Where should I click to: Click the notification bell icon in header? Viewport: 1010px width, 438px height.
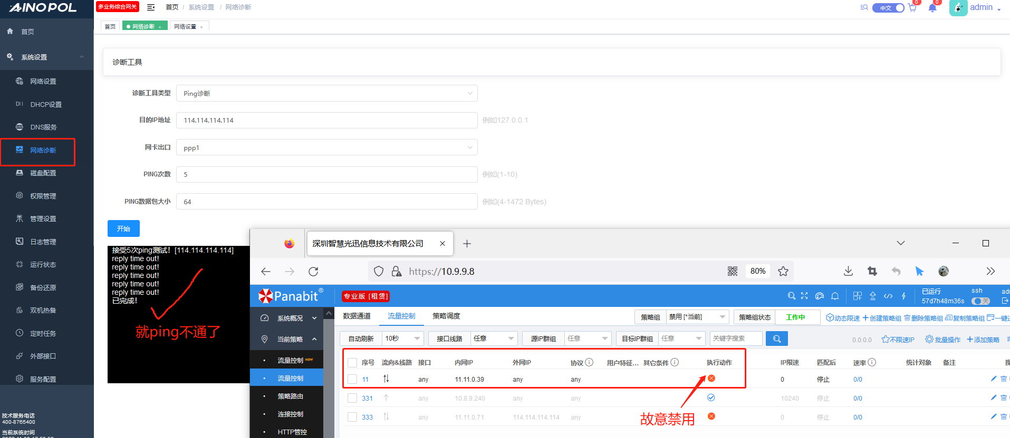coord(932,8)
